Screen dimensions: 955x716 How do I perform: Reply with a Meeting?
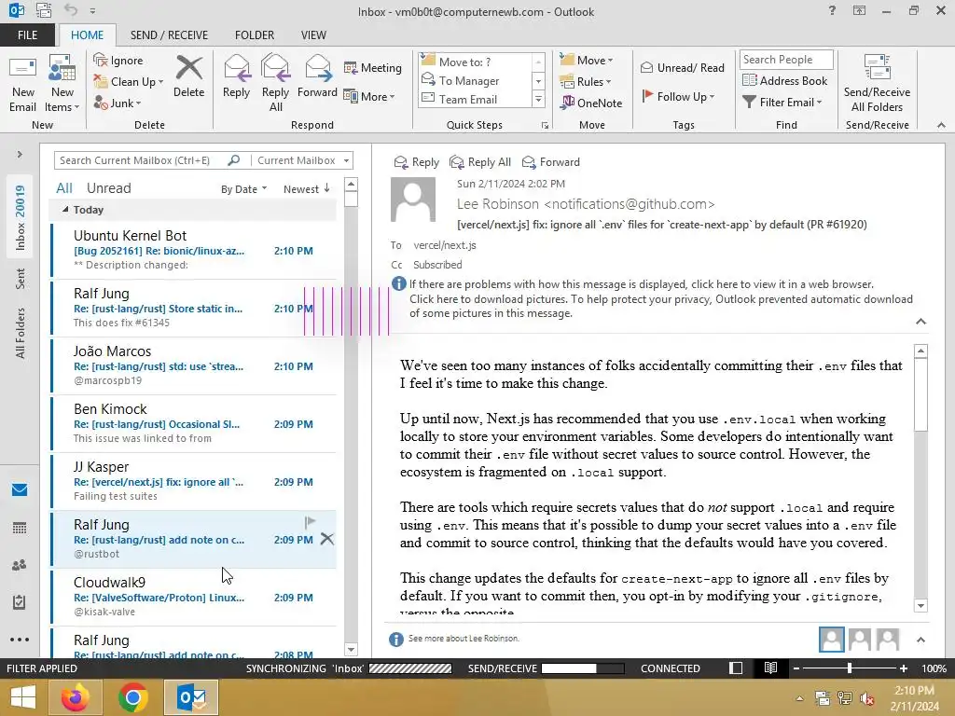coord(373,67)
